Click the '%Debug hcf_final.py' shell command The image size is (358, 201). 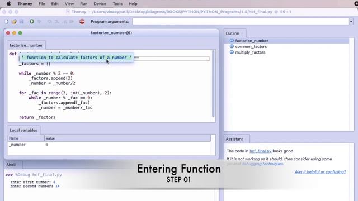coord(39,175)
